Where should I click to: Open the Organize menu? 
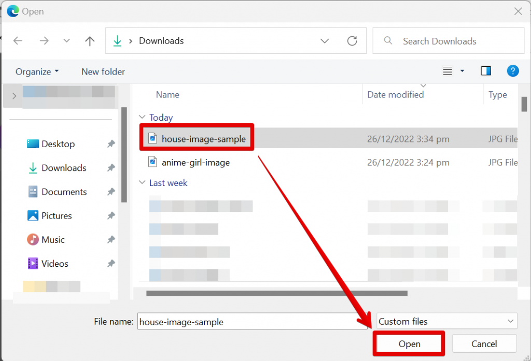pyautogui.click(x=33, y=71)
